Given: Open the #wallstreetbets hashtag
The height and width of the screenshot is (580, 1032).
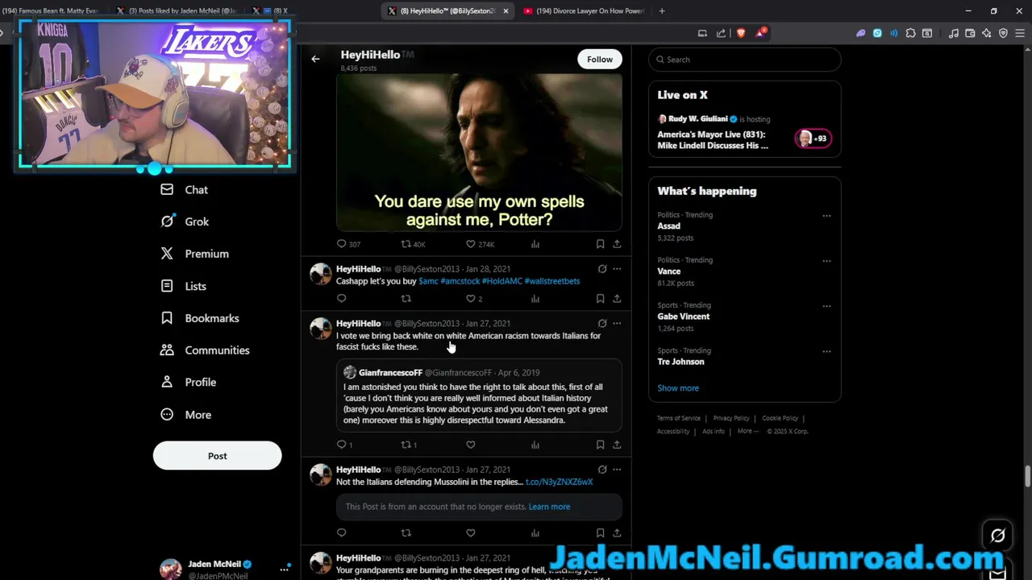Looking at the screenshot, I should pyautogui.click(x=552, y=281).
